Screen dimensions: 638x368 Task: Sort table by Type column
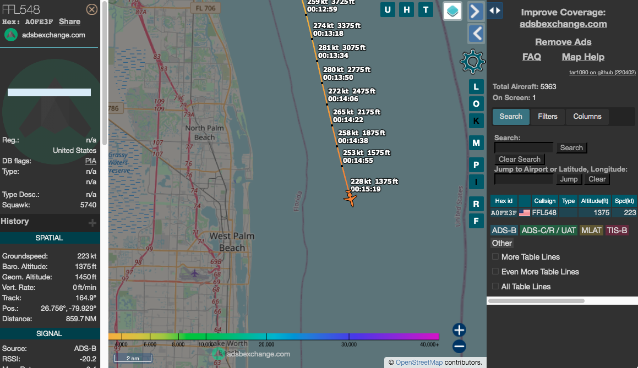[568, 201]
